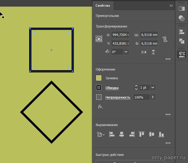Open the Pathfinder panel from the dock

(182, 41)
